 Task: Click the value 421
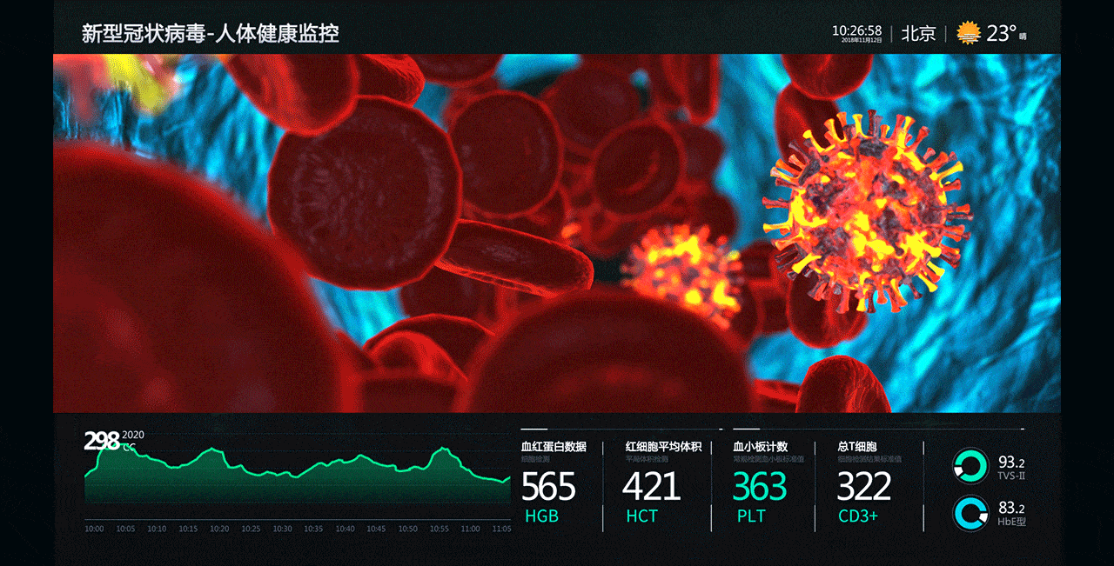pyautogui.click(x=651, y=486)
